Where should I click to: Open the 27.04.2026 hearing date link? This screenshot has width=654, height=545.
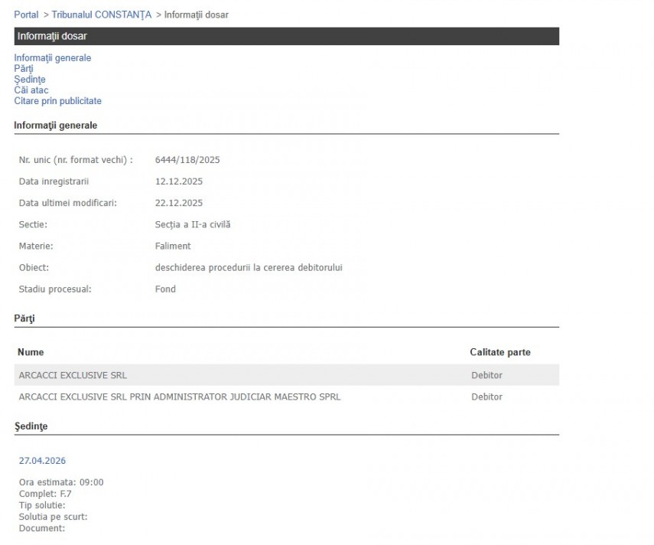(x=42, y=461)
